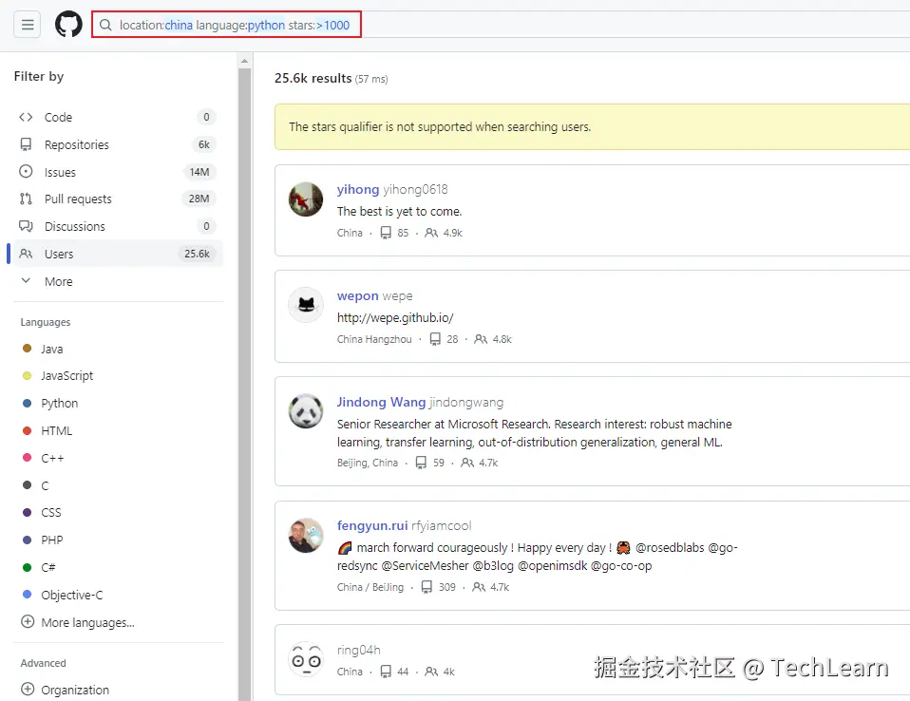
Task: Filter results by Repositories
Action: click(x=118, y=144)
